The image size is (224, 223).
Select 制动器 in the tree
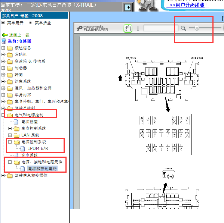(x=21, y=68)
